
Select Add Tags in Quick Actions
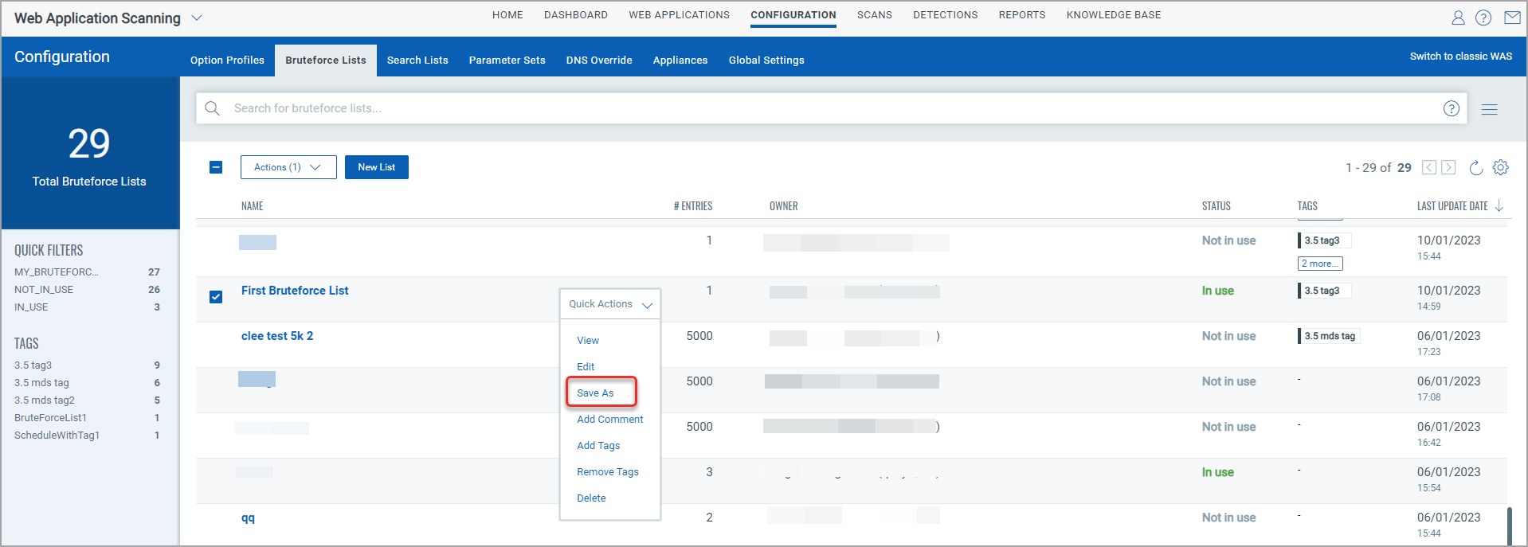click(x=598, y=446)
